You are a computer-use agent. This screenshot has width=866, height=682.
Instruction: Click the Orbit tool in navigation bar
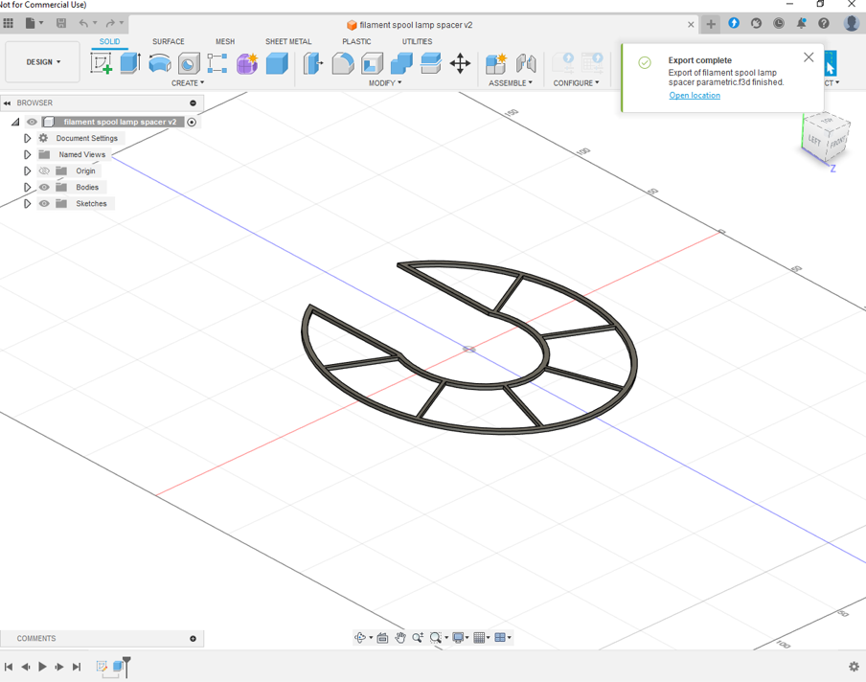pos(360,638)
